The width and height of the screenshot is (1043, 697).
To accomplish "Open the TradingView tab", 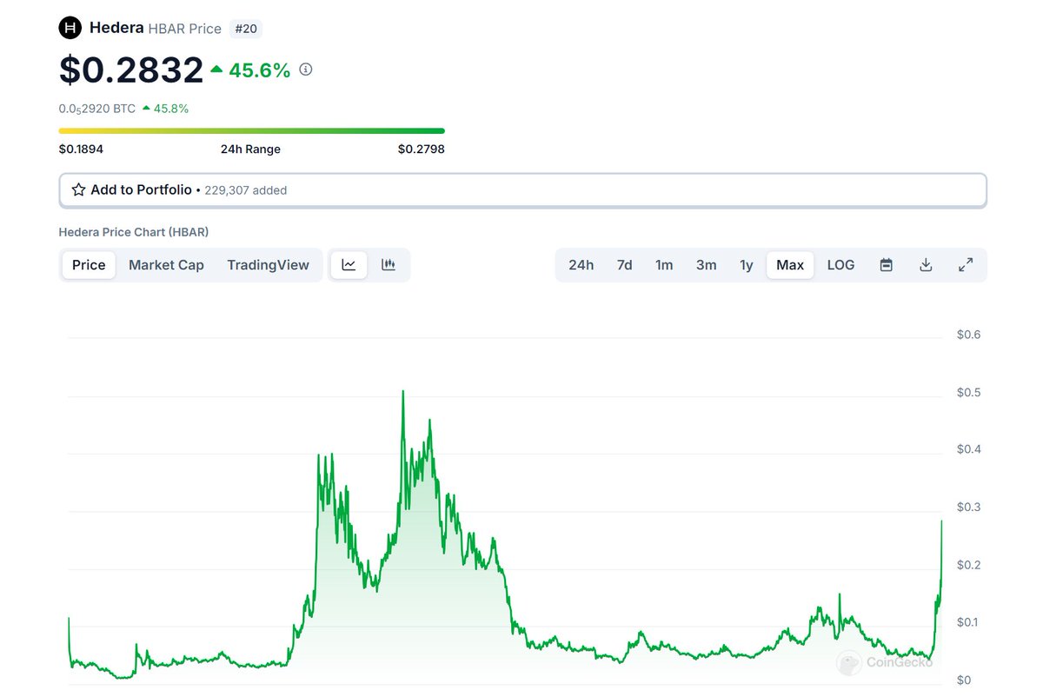I will click(268, 265).
